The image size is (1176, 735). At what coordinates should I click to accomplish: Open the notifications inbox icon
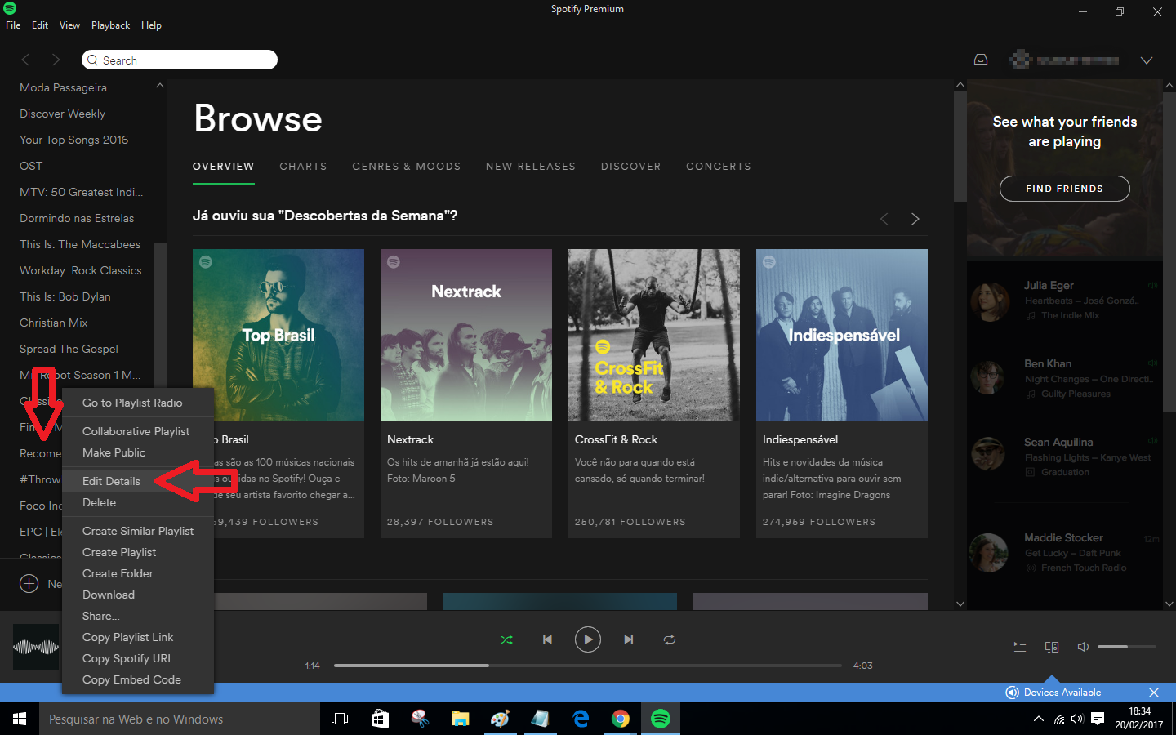(981, 60)
